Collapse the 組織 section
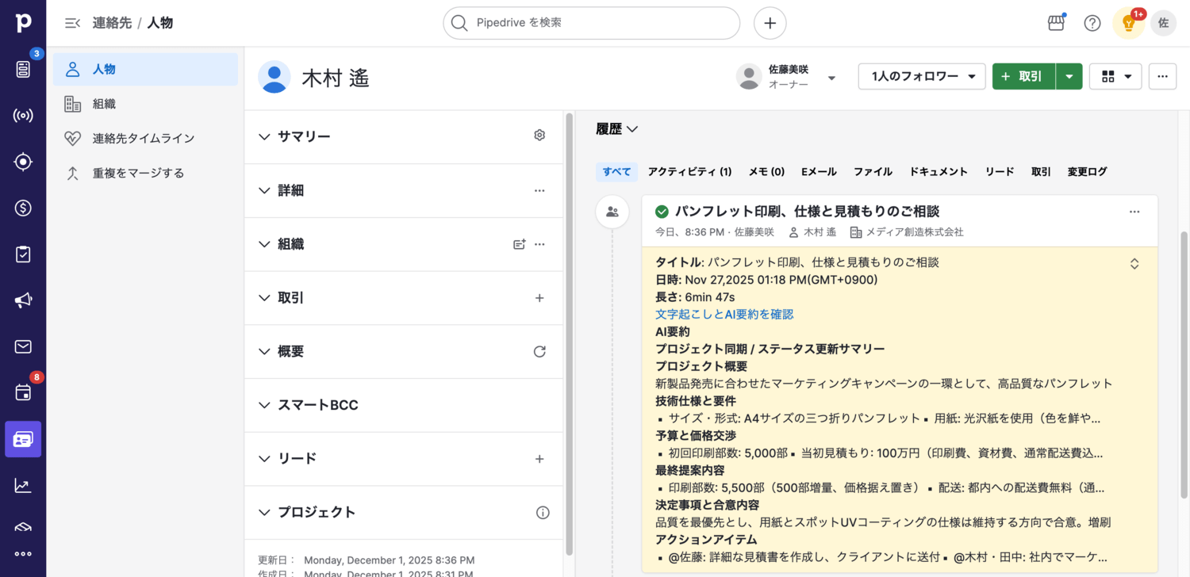This screenshot has width=1190, height=577. point(265,244)
